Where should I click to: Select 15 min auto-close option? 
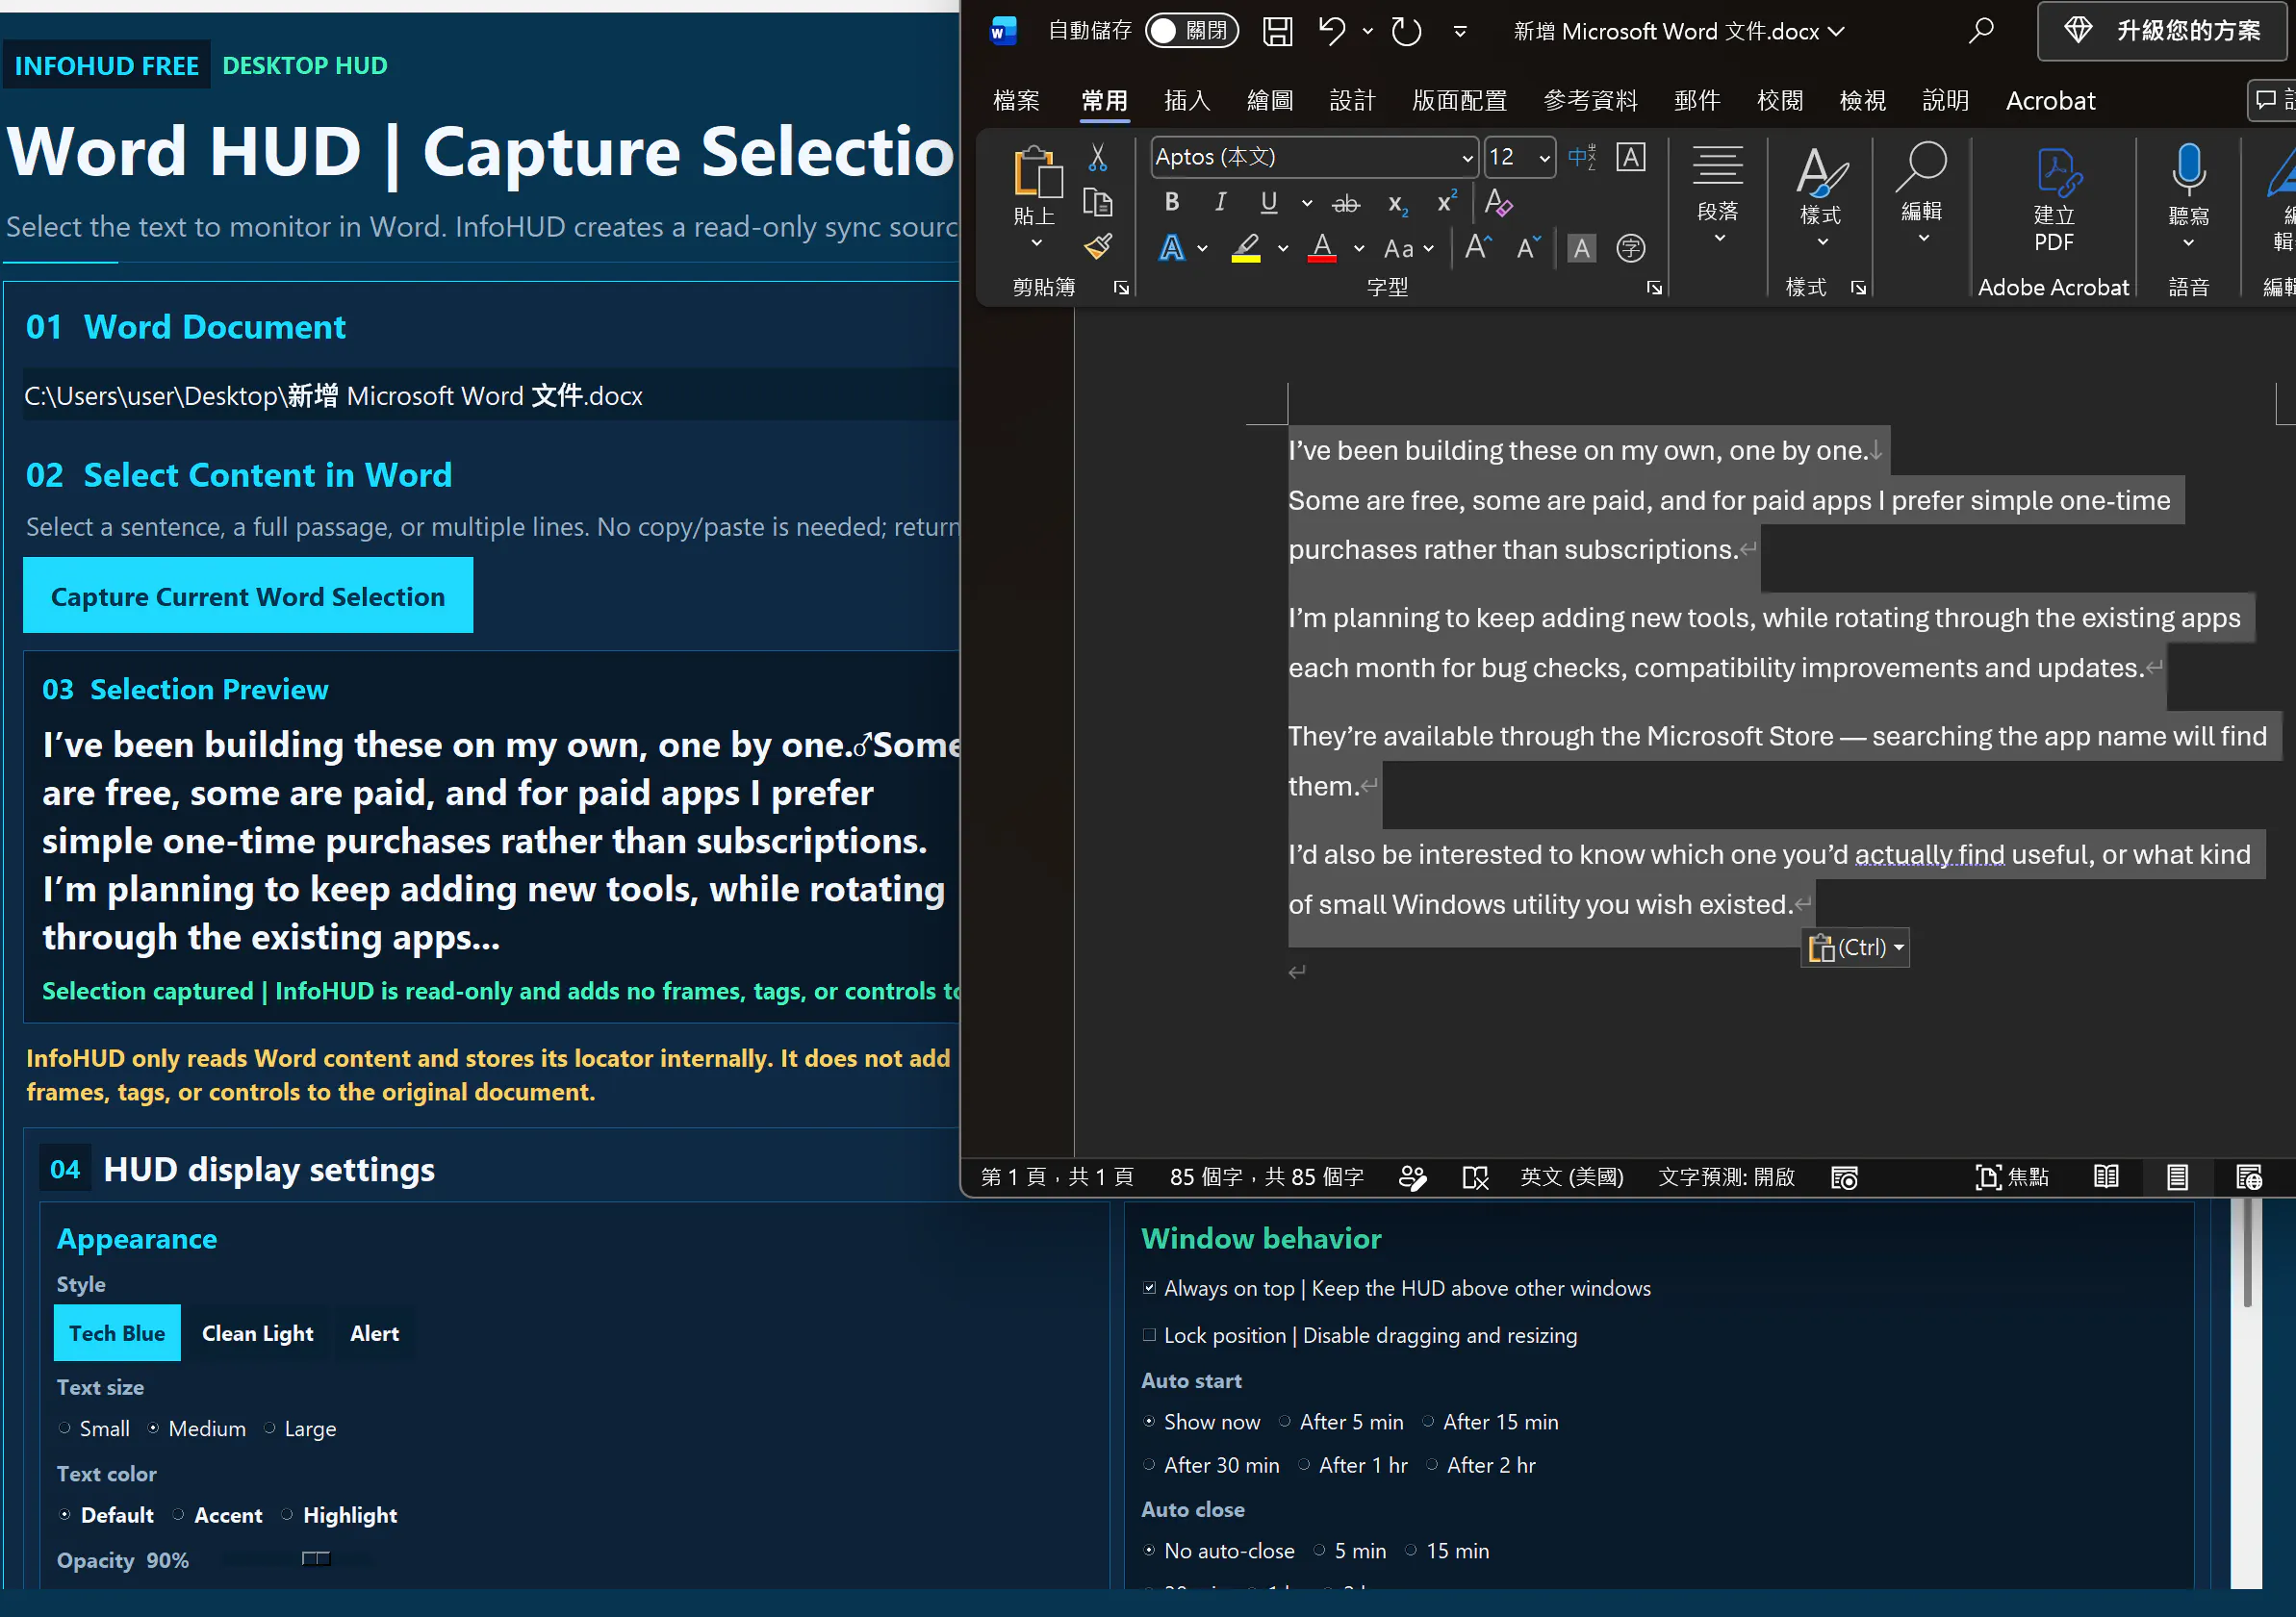1411,1550
